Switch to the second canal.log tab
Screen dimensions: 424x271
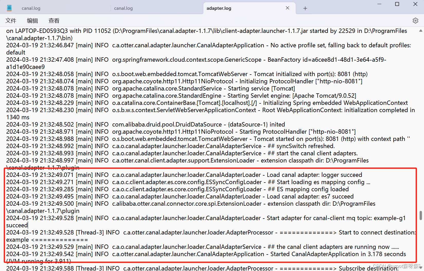123,8
